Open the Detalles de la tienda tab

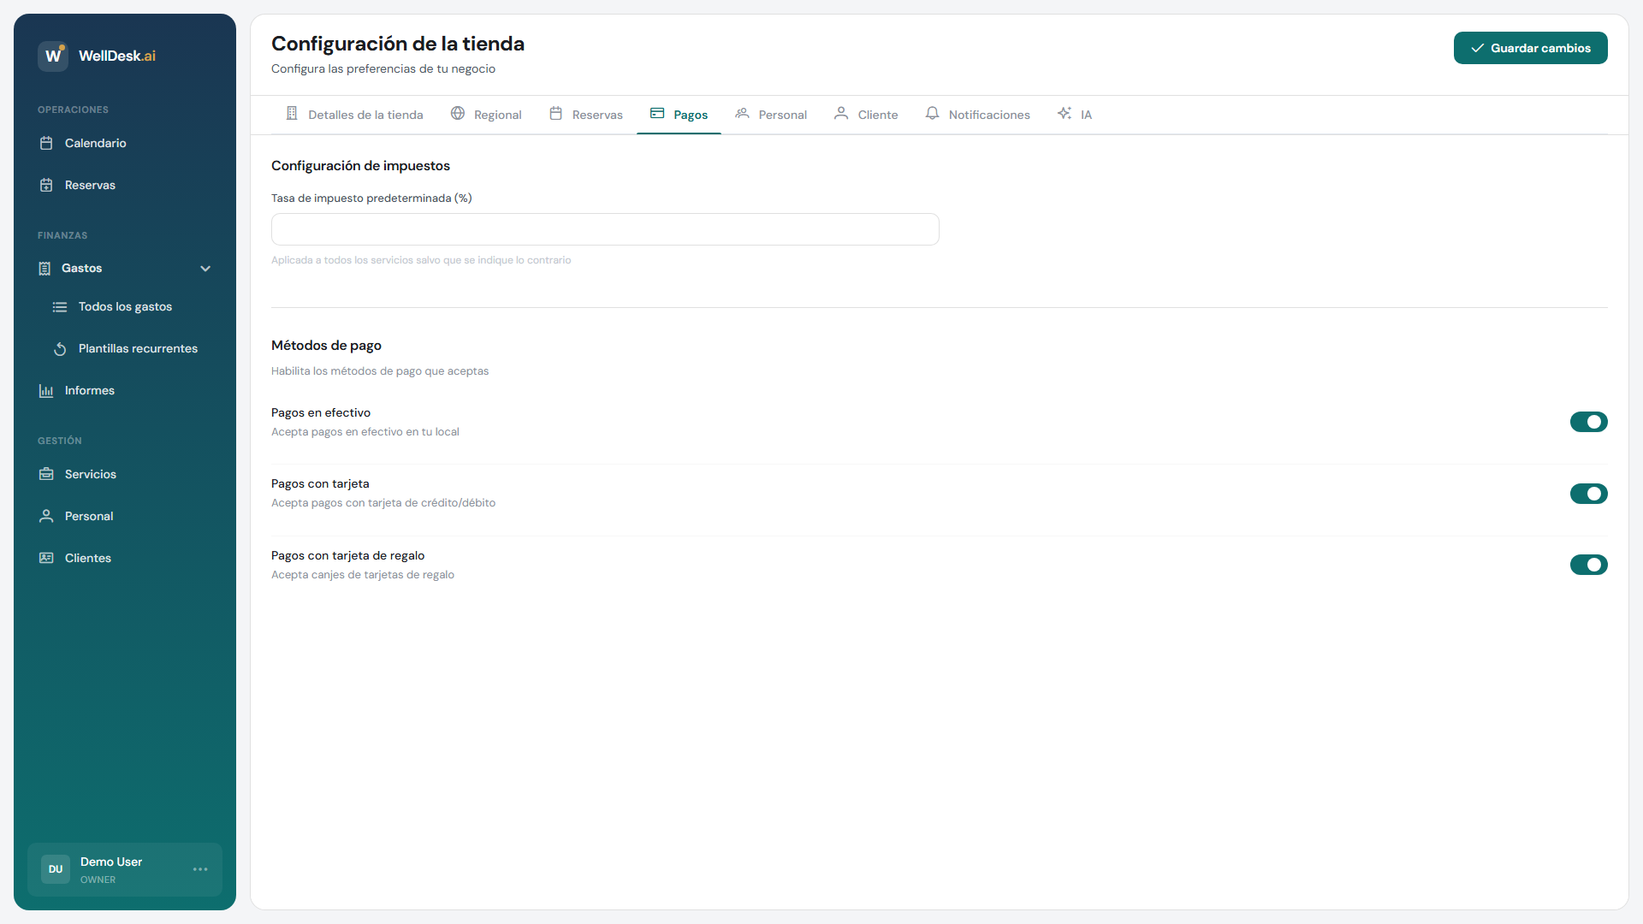coord(365,114)
